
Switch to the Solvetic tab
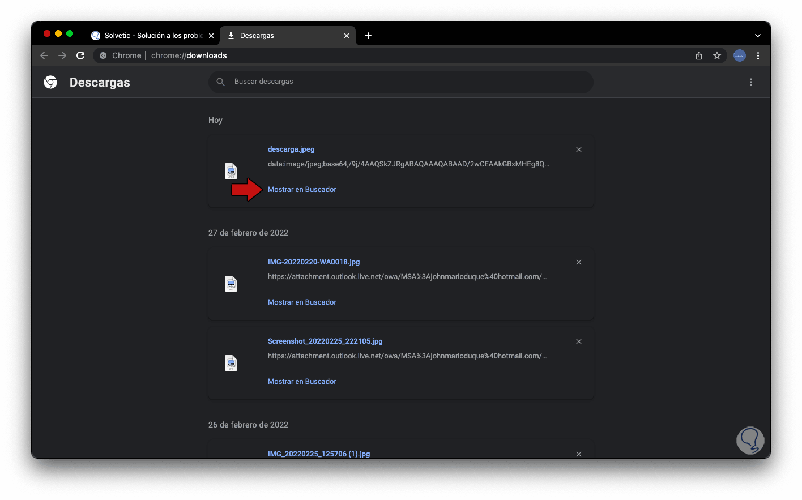pos(152,36)
